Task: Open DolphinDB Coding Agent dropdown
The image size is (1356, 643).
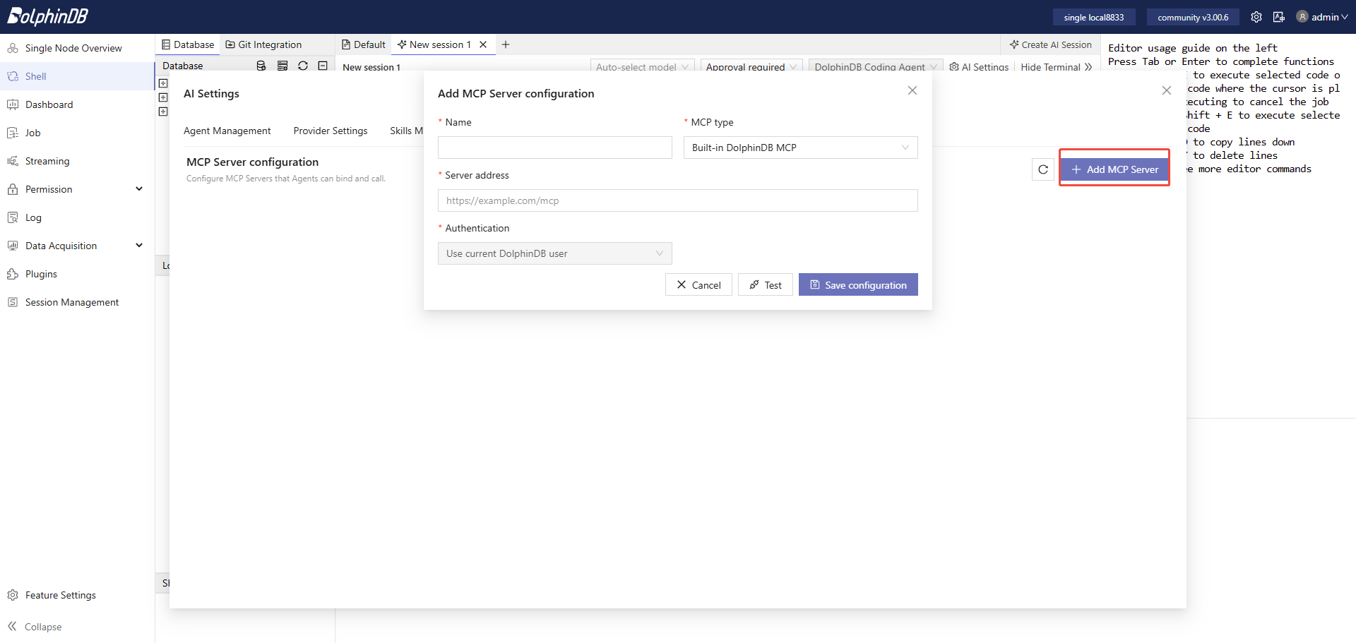Action: point(876,66)
